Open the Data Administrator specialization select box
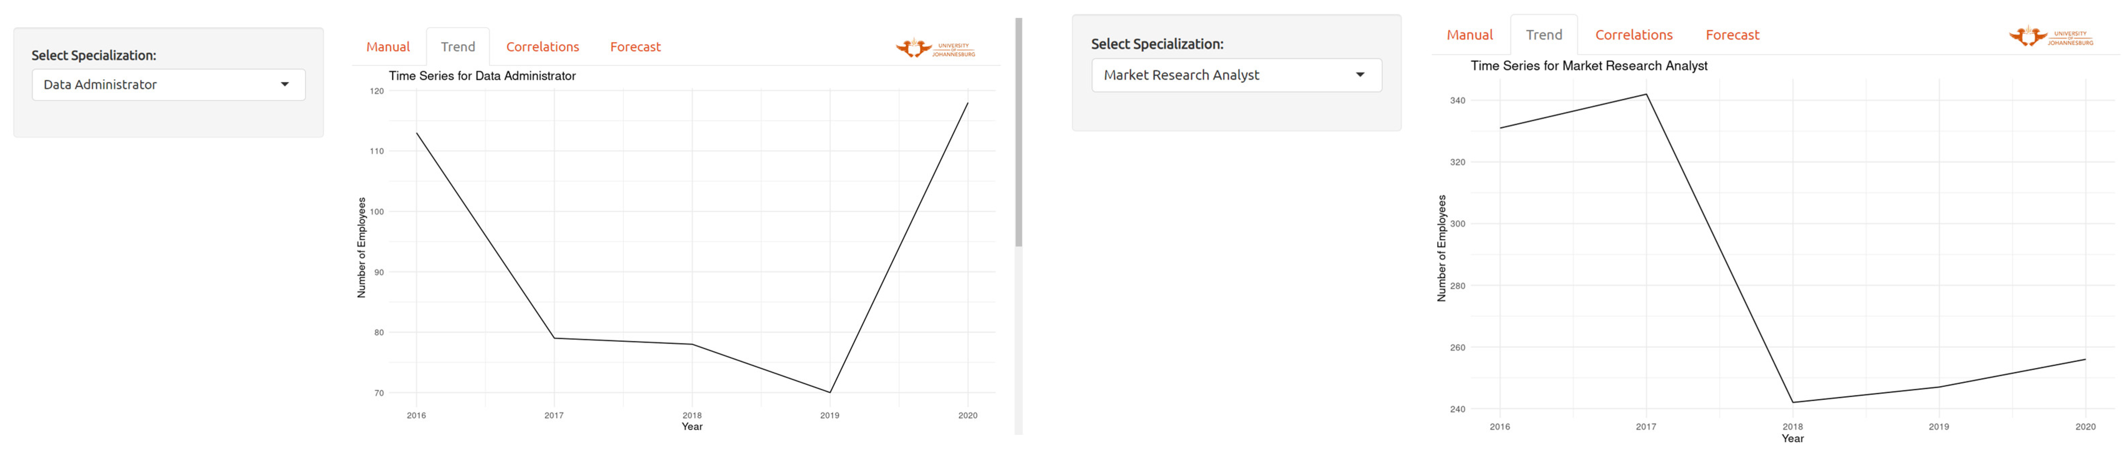The image size is (2127, 452). click(x=168, y=85)
